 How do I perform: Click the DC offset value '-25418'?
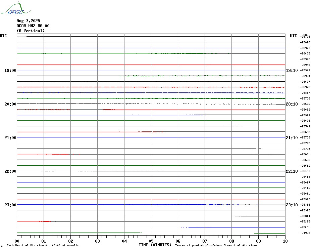coord(305,177)
